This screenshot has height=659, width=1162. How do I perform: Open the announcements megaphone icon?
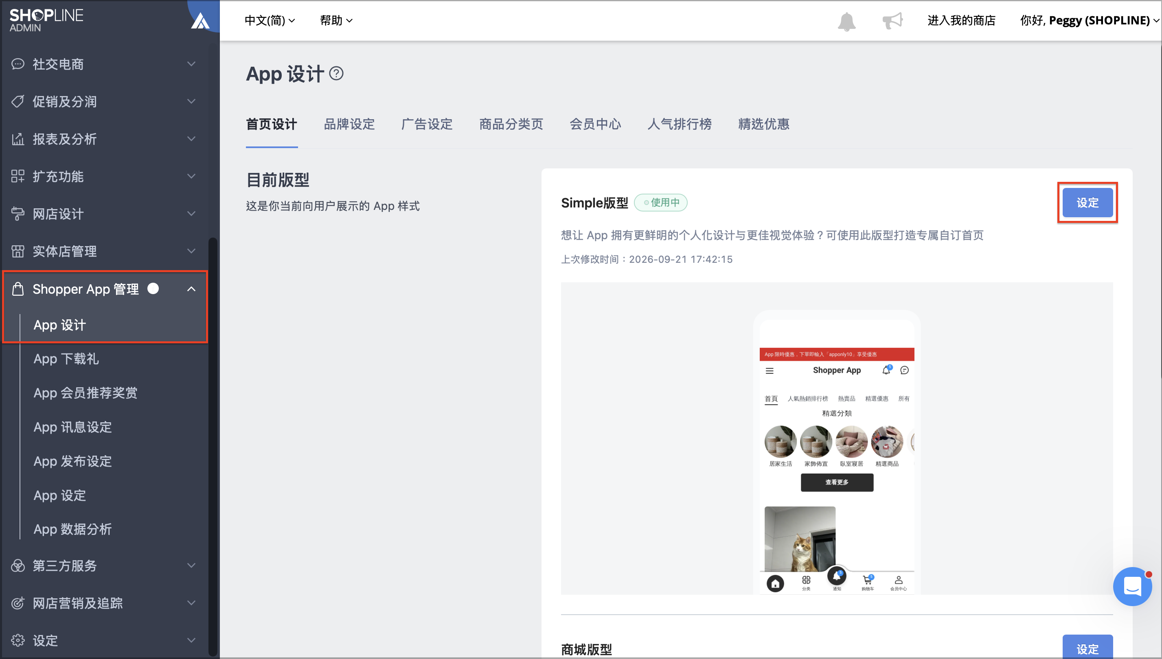892,21
